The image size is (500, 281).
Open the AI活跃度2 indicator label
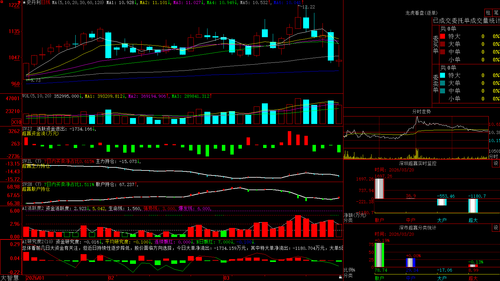coord(33,208)
